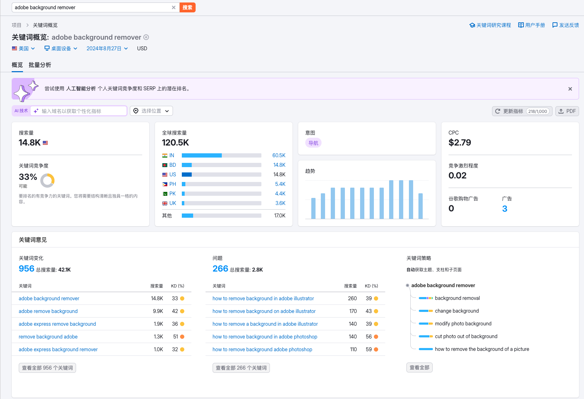Open the 选择位置 location dropdown
Image resolution: width=584 pixels, height=399 pixels.
151,111
